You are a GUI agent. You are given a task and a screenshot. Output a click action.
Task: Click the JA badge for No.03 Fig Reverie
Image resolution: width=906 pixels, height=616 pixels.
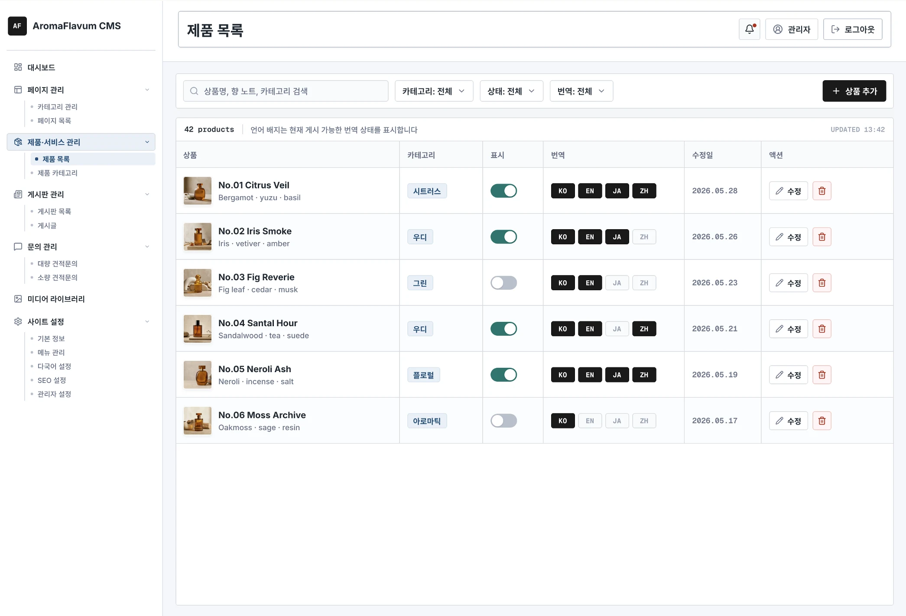617,282
